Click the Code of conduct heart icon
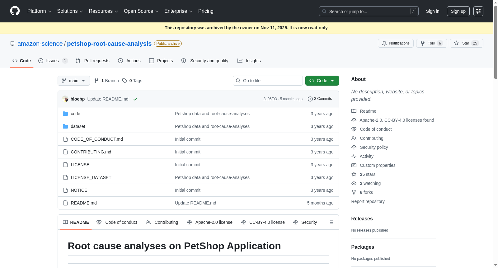This screenshot has height=268, width=498. (x=354, y=129)
